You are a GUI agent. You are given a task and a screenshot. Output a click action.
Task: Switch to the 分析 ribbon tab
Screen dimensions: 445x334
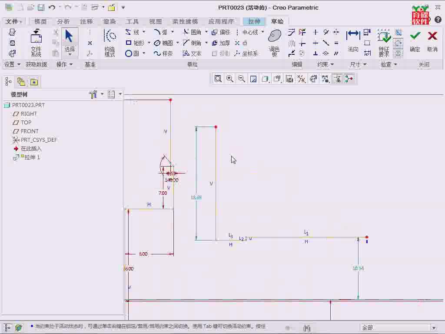63,21
